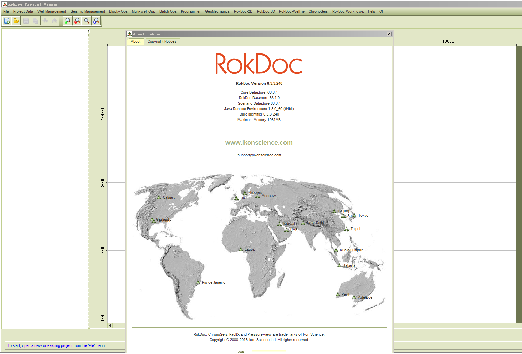Close the About RokDoc dialog
522x354 pixels.
click(389, 34)
